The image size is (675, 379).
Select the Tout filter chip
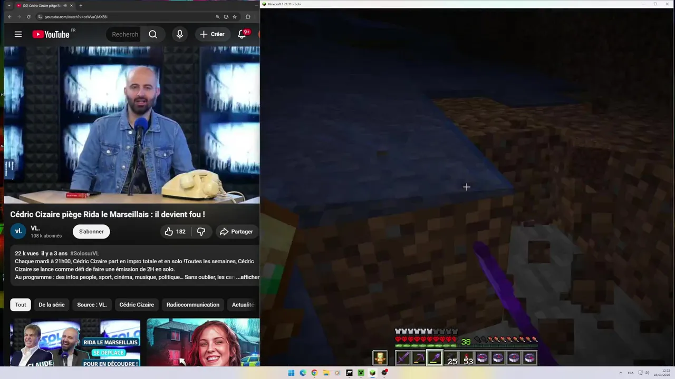pos(21,305)
